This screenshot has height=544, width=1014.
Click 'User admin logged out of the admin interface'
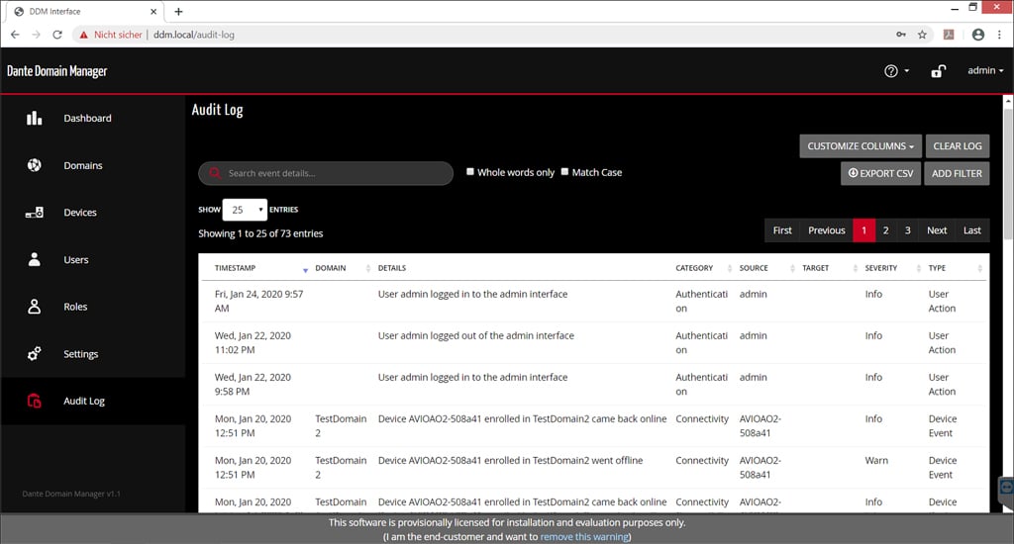pos(476,335)
